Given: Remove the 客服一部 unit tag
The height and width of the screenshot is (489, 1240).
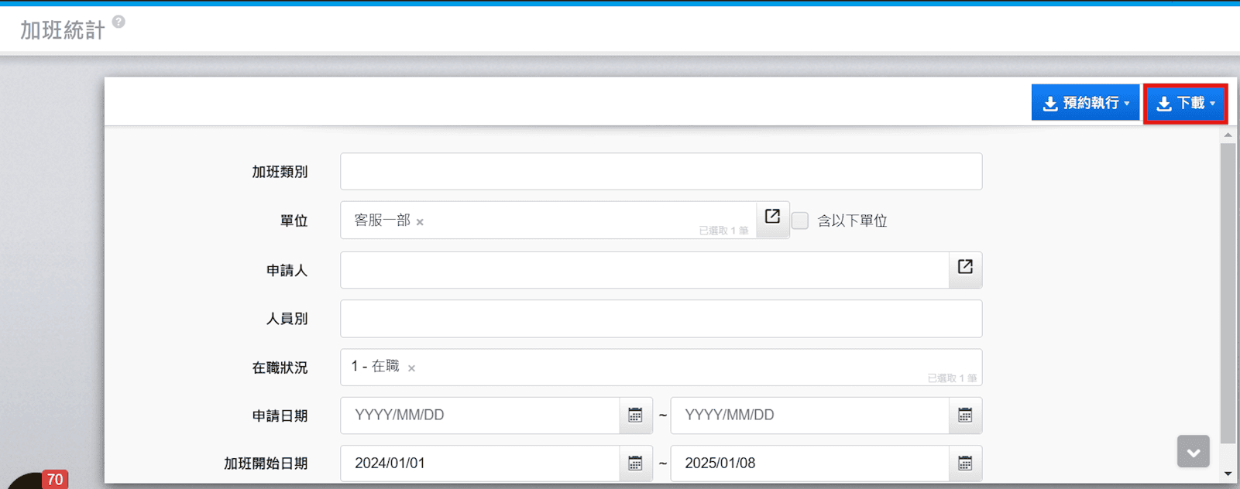Looking at the screenshot, I should click(x=420, y=222).
